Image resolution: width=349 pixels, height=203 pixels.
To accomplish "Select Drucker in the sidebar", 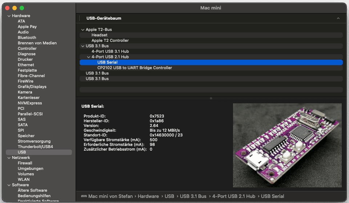I will (x=25, y=60).
